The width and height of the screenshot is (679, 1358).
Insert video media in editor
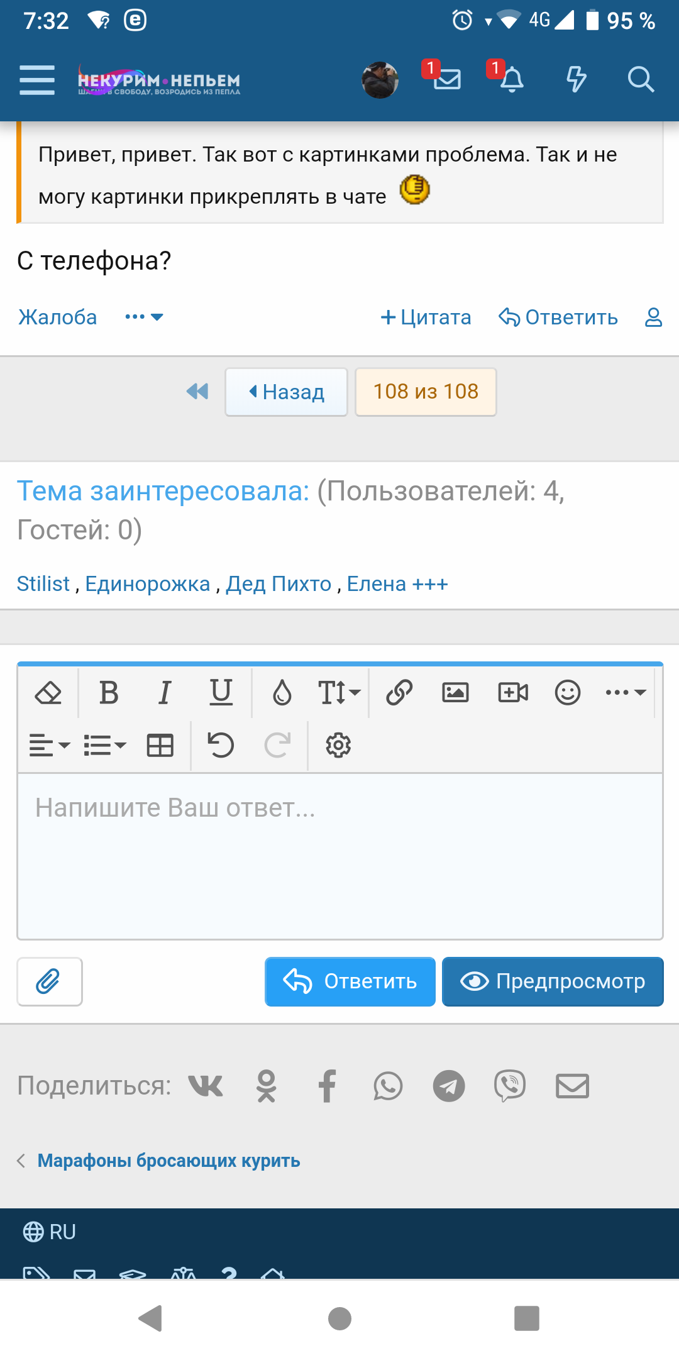(513, 693)
